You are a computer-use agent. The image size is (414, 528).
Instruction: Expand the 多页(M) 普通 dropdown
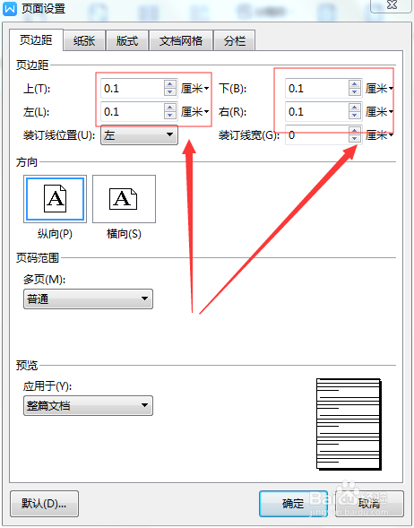88,299
